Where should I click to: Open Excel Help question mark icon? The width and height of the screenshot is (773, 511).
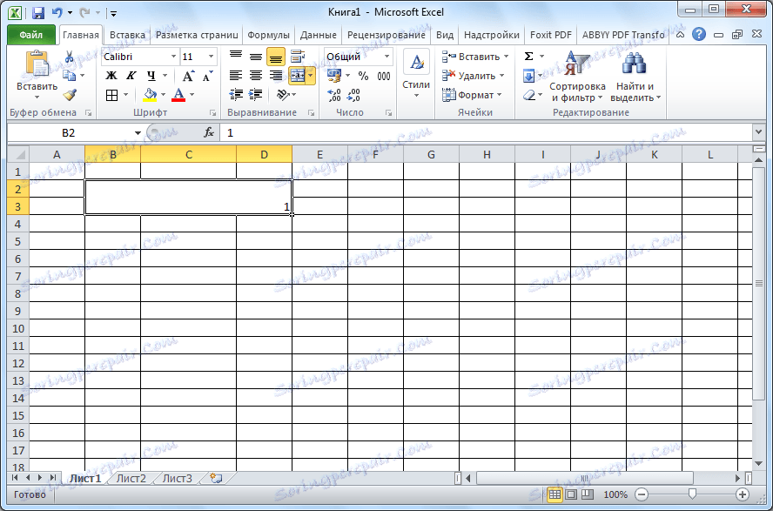698,35
